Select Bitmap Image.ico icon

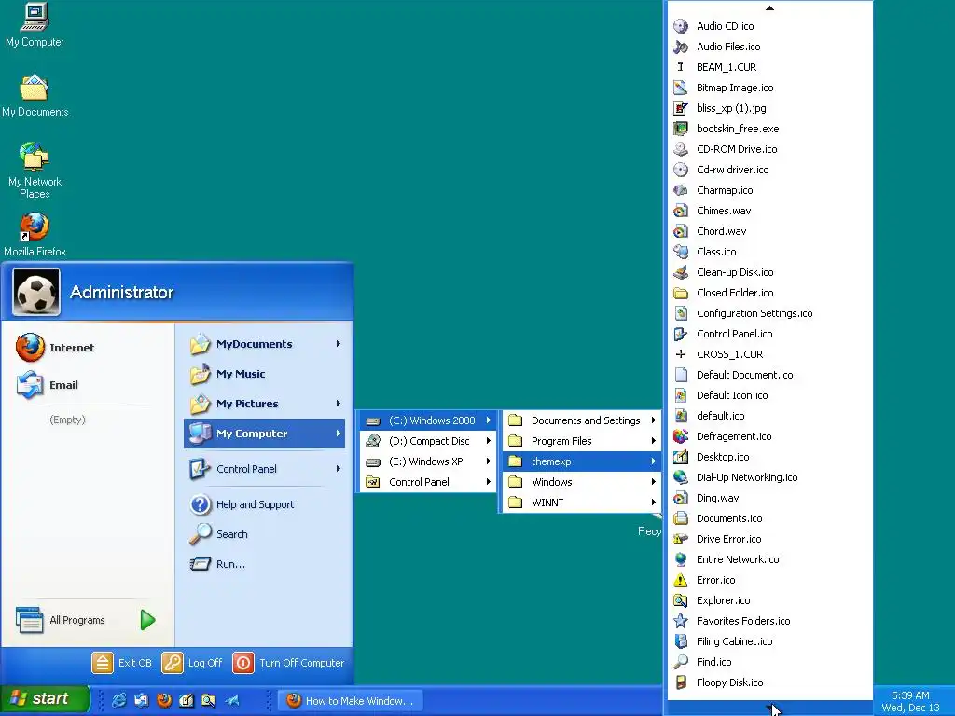tap(680, 88)
